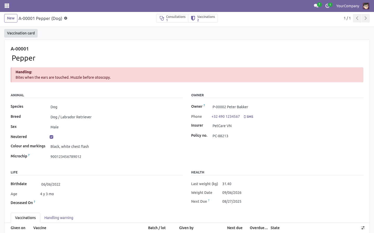This screenshot has height=233, width=374.
Task: Click the Deceased On help question mark
Action: pyautogui.click(x=35, y=202)
